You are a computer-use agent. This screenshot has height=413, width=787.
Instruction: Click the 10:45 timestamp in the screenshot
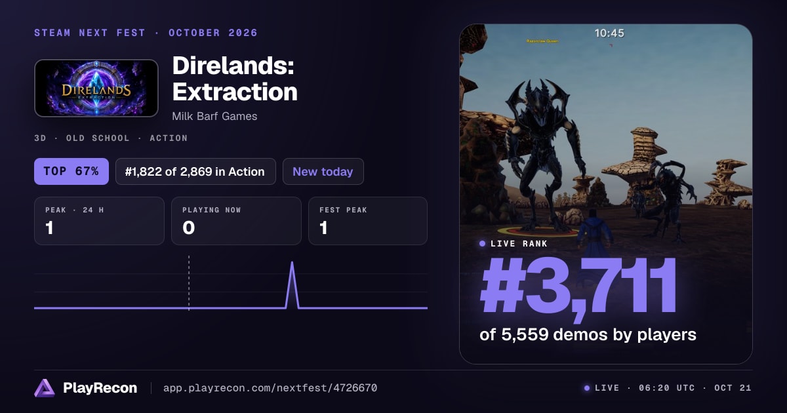(x=609, y=33)
